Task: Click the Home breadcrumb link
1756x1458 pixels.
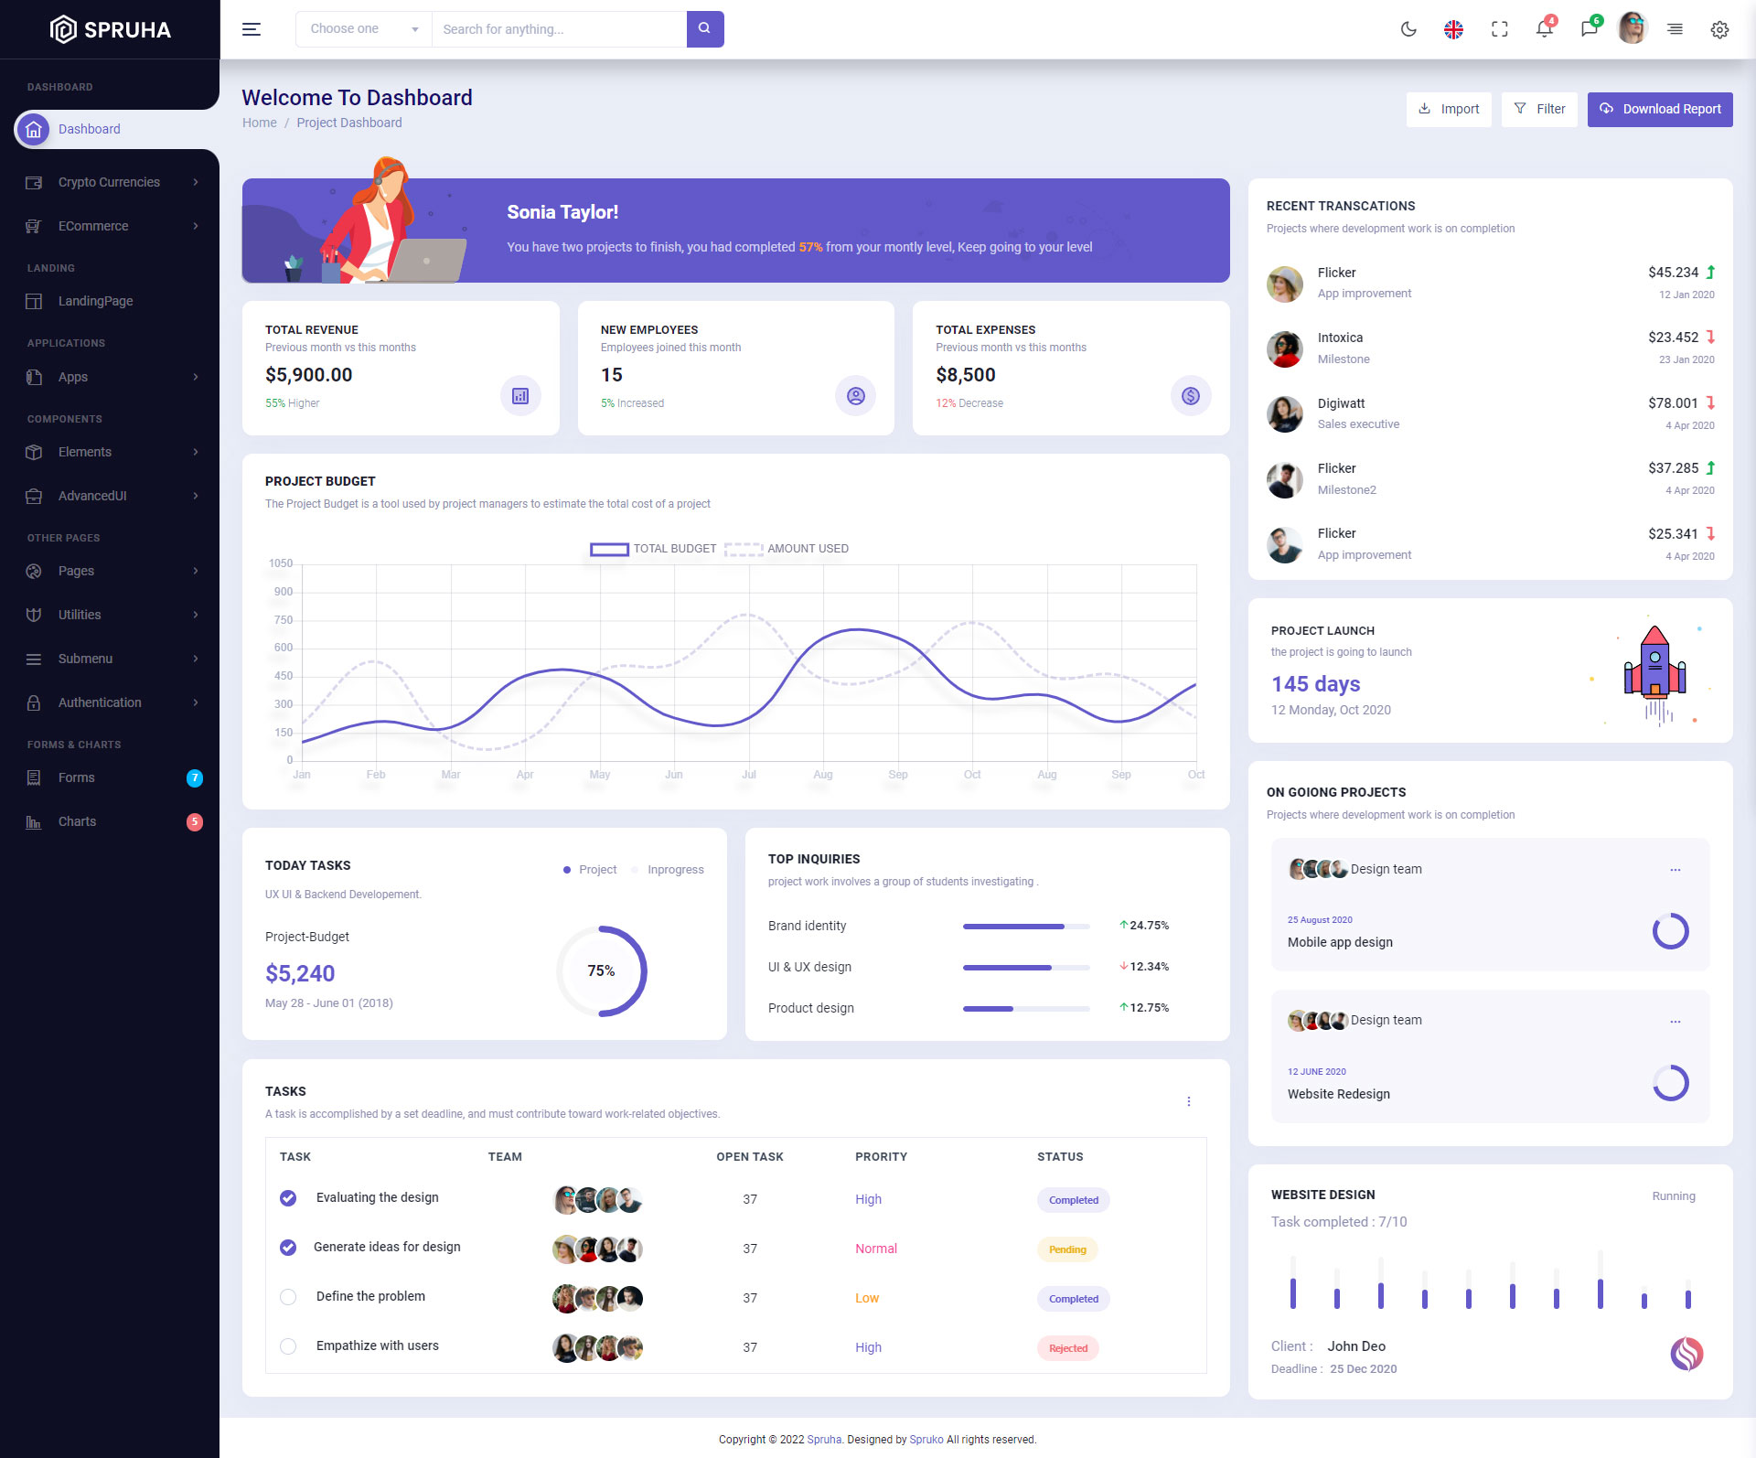Action: (x=259, y=123)
